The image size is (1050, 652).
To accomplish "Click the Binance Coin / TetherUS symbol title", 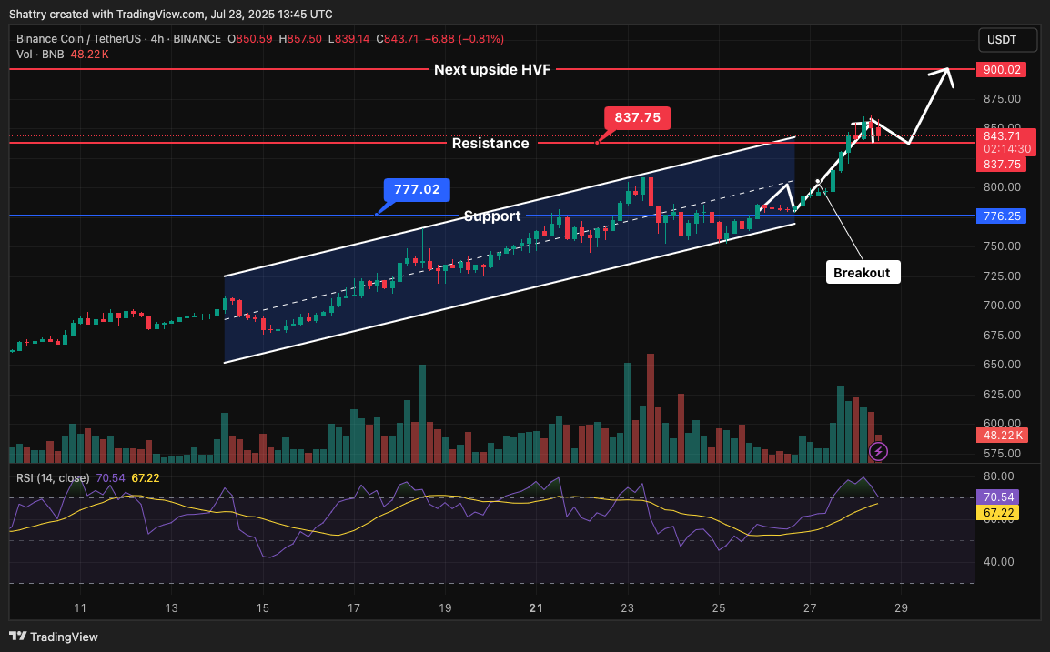I will 79,39.
